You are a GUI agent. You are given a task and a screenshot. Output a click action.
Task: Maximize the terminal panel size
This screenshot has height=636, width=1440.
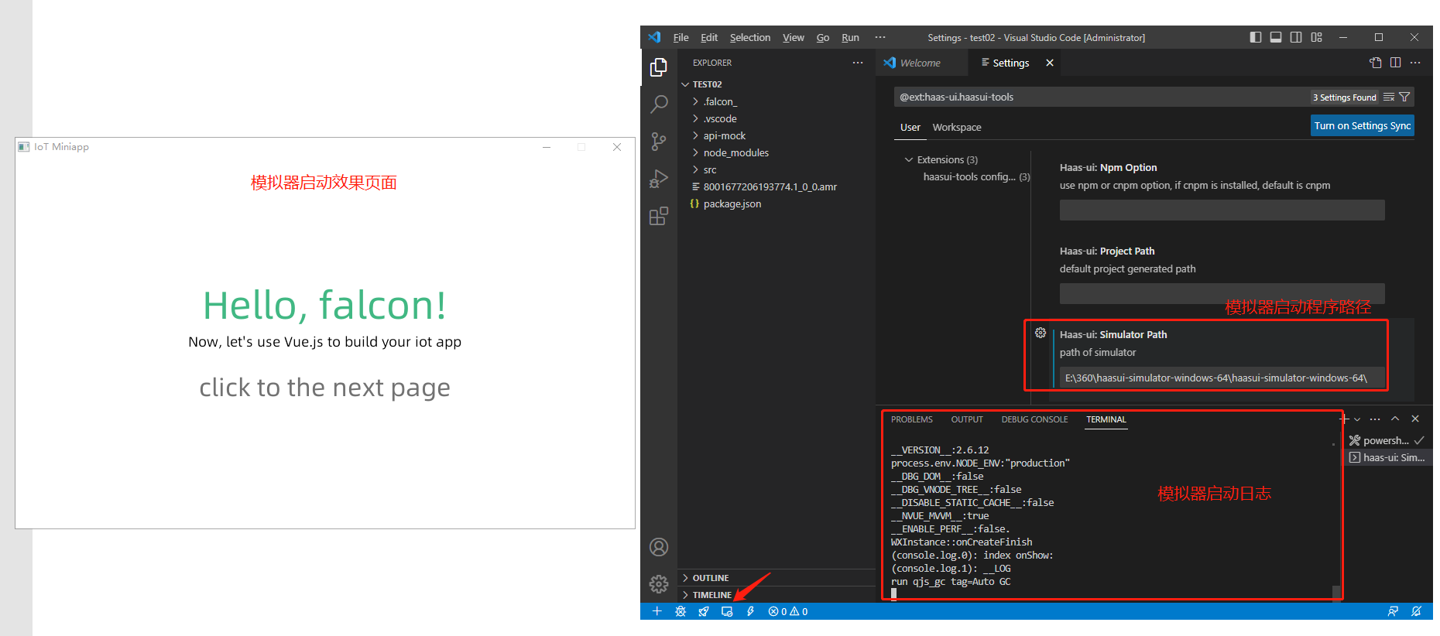click(1395, 419)
